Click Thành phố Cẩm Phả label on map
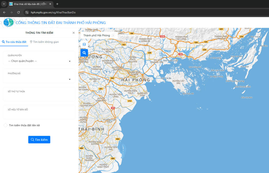The width and height of the screenshot is (269, 173). [221, 37]
